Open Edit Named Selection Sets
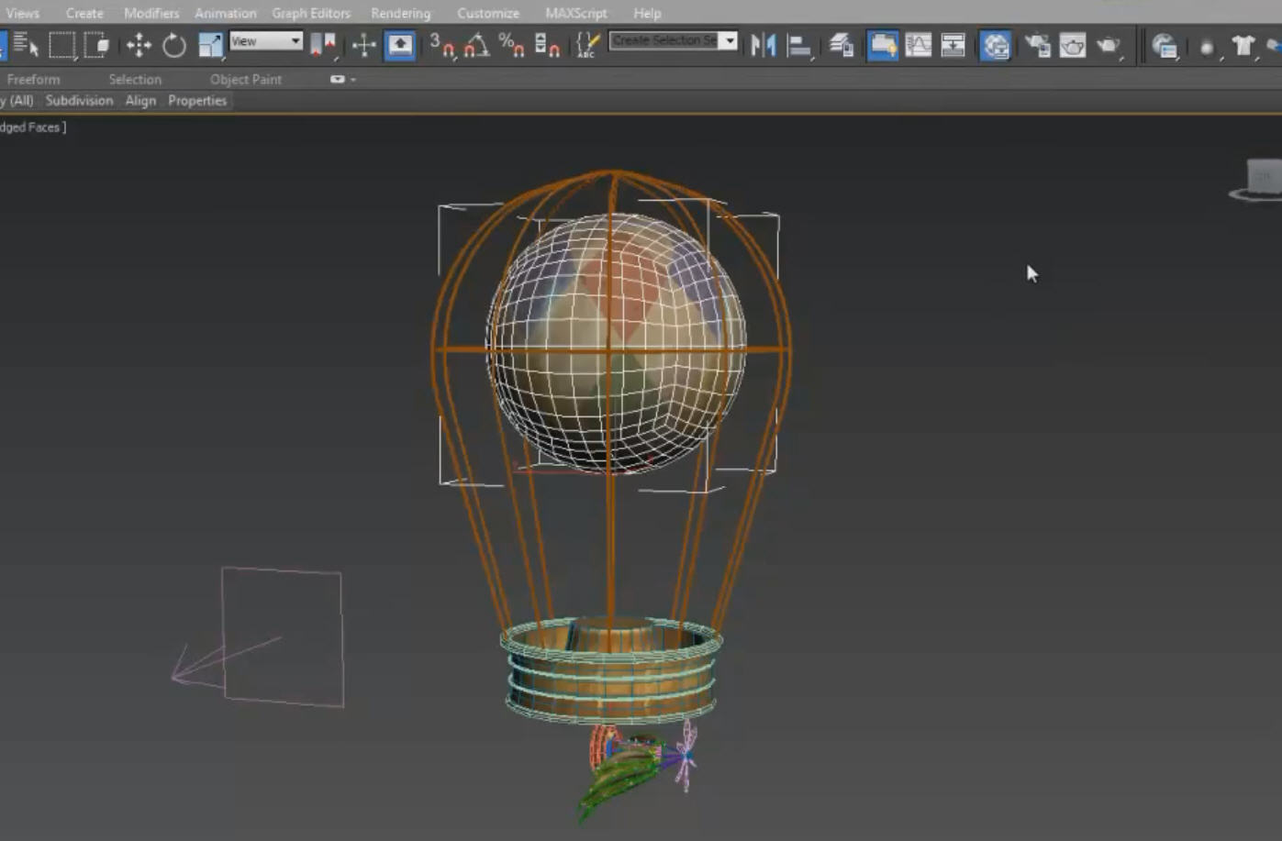 click(587, 44)
